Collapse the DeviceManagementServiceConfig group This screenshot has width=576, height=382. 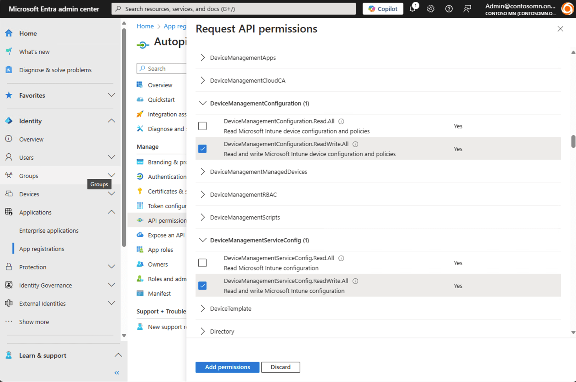click(x=203, y=240)
